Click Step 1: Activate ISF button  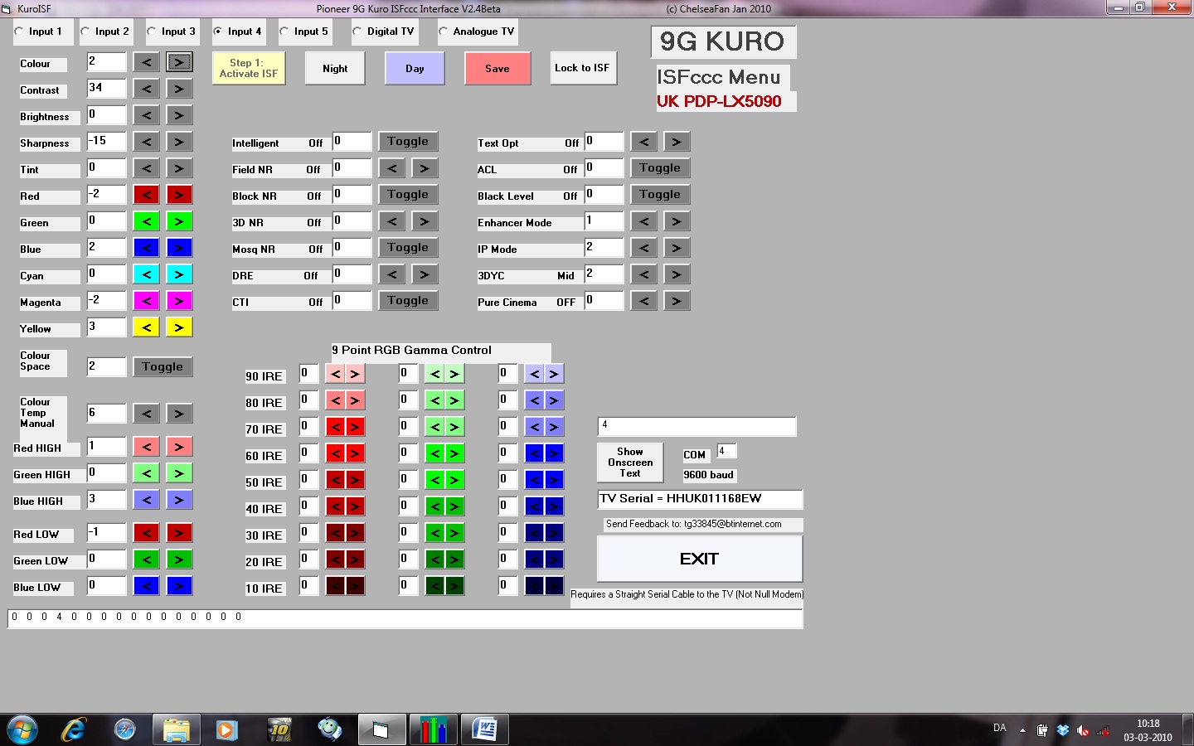(x=249, y=68)
